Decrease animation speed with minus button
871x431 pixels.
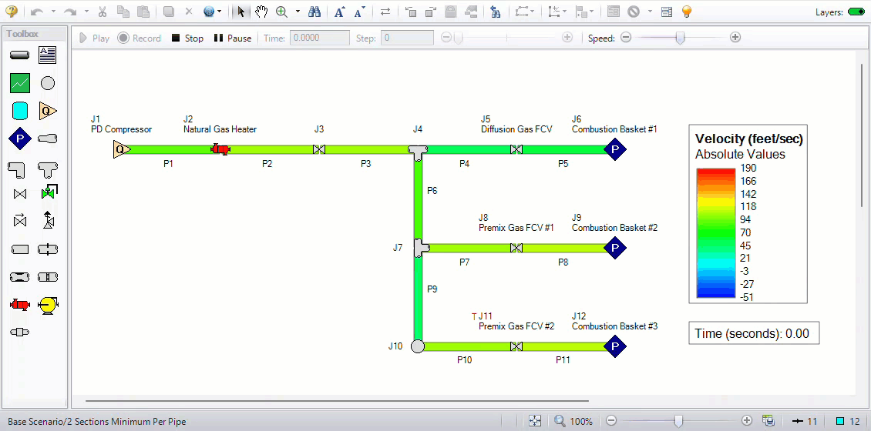[x=626, y=38]
